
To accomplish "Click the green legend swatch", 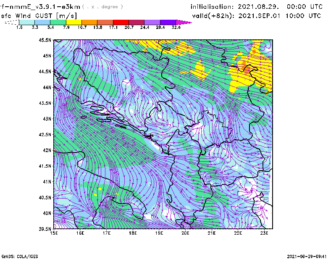I will (58, 22).
